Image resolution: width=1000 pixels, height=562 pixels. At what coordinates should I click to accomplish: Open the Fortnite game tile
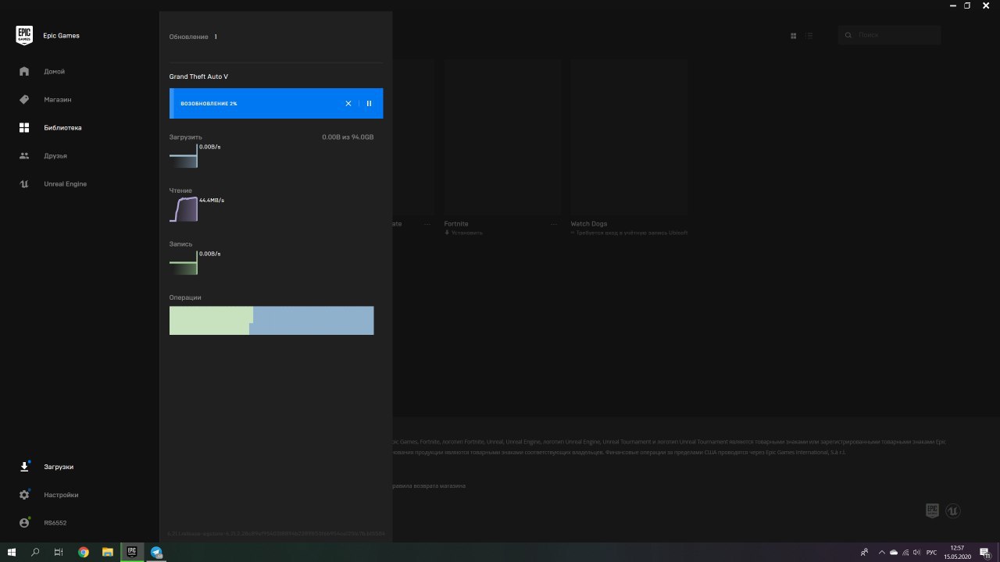click(x=502, y=137)
